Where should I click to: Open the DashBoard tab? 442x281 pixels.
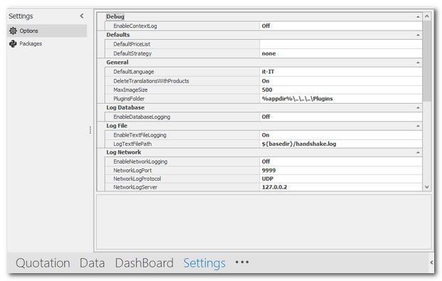click(144, 263)
